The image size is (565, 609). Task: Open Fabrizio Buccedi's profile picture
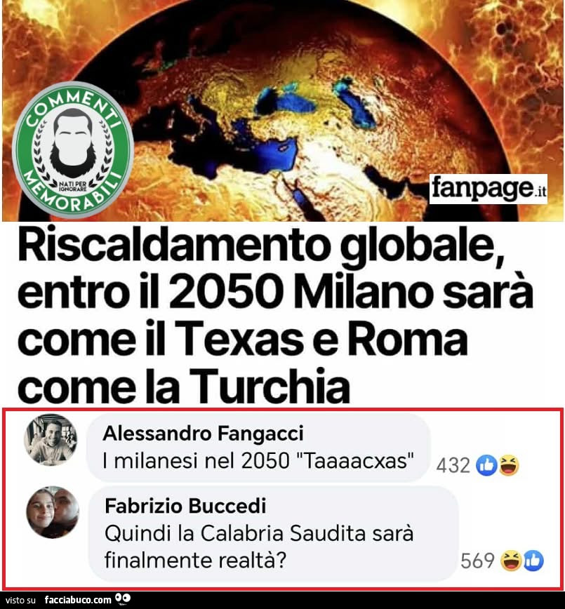[53, 512]
